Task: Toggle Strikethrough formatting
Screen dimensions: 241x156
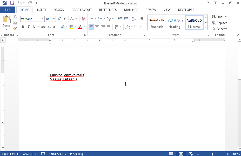Action: click(43, 27)
